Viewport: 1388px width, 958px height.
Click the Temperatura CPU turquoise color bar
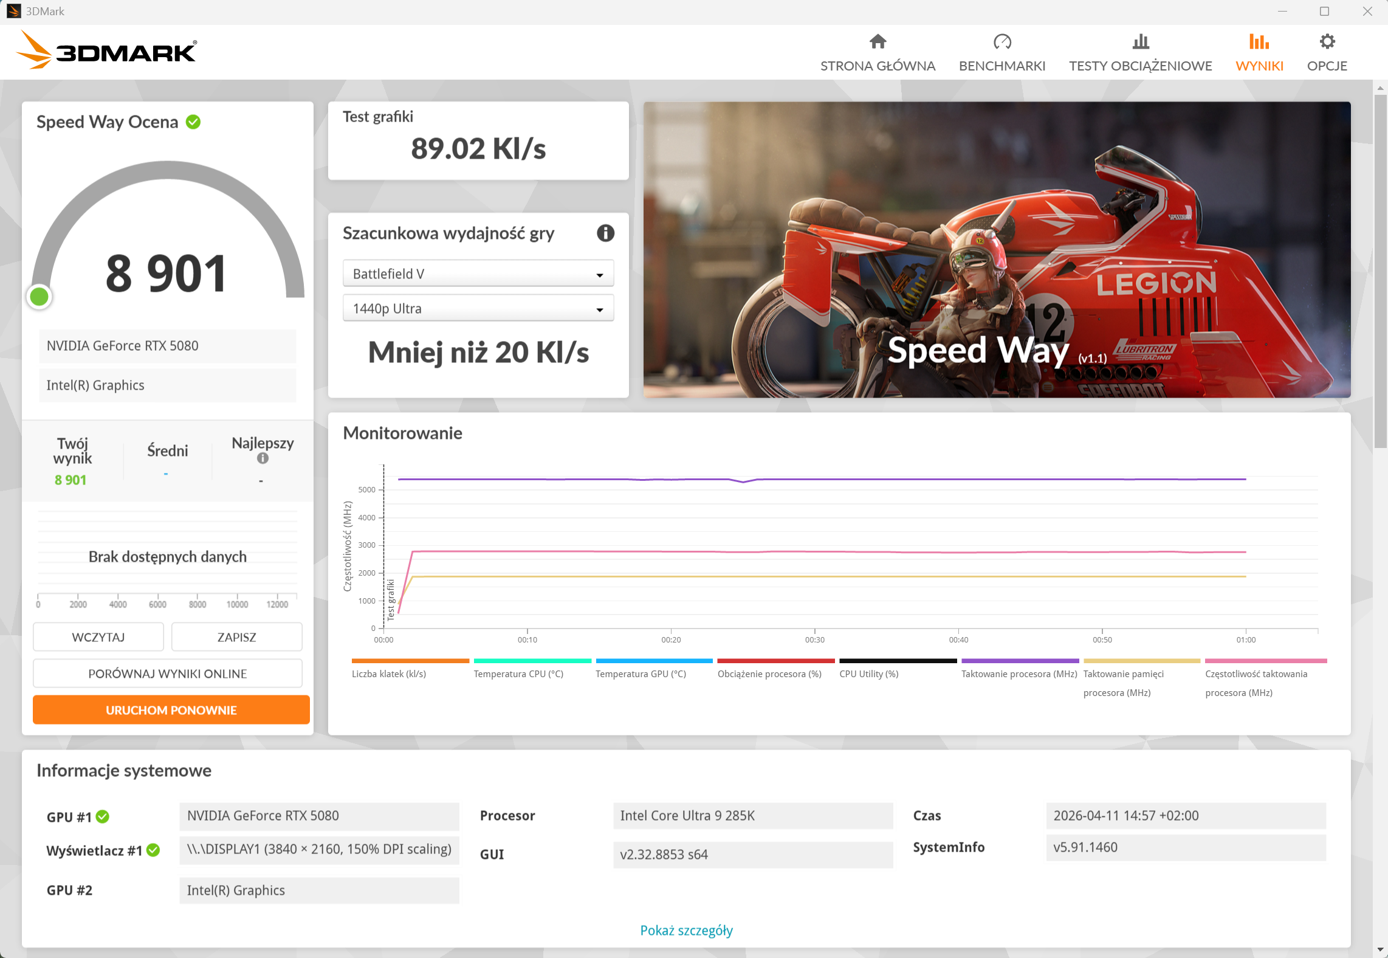(532, 661)
